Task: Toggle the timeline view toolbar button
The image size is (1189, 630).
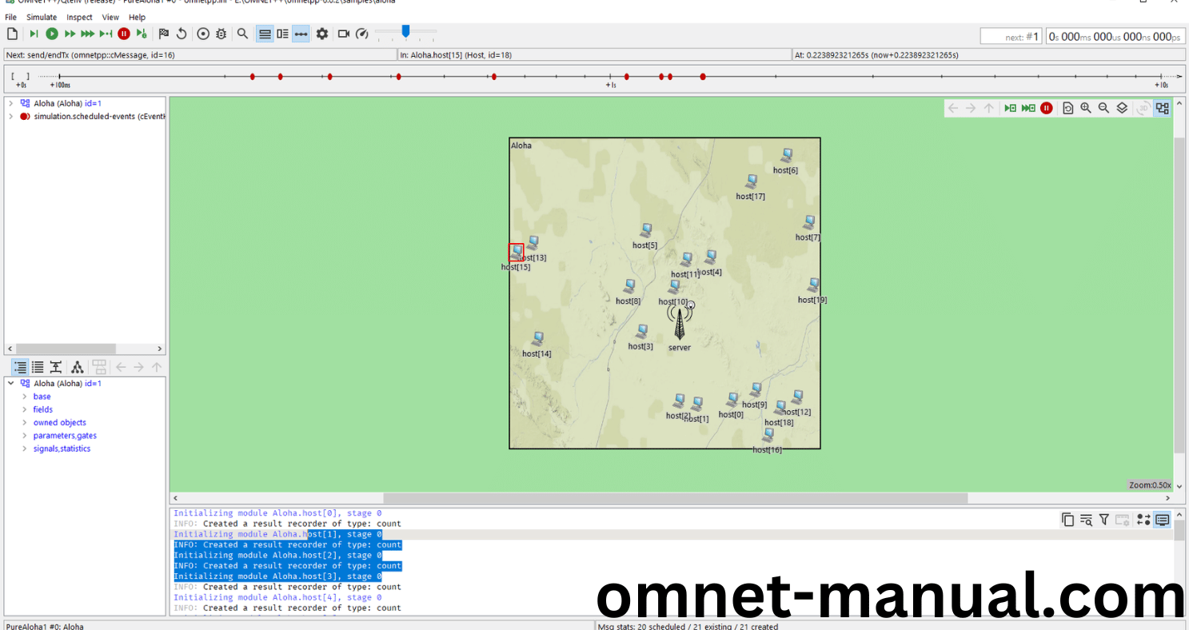Action: (301, 34)
